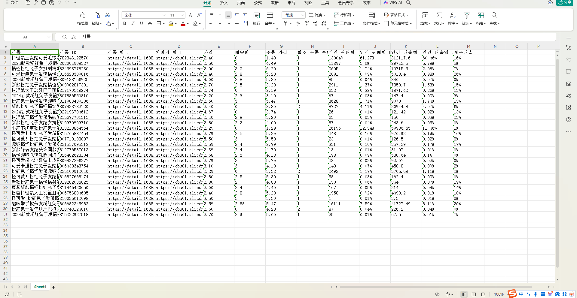The width and height of the screenshot is (577, 298).
Task: Toggle bold formatting
Action: 125,23
